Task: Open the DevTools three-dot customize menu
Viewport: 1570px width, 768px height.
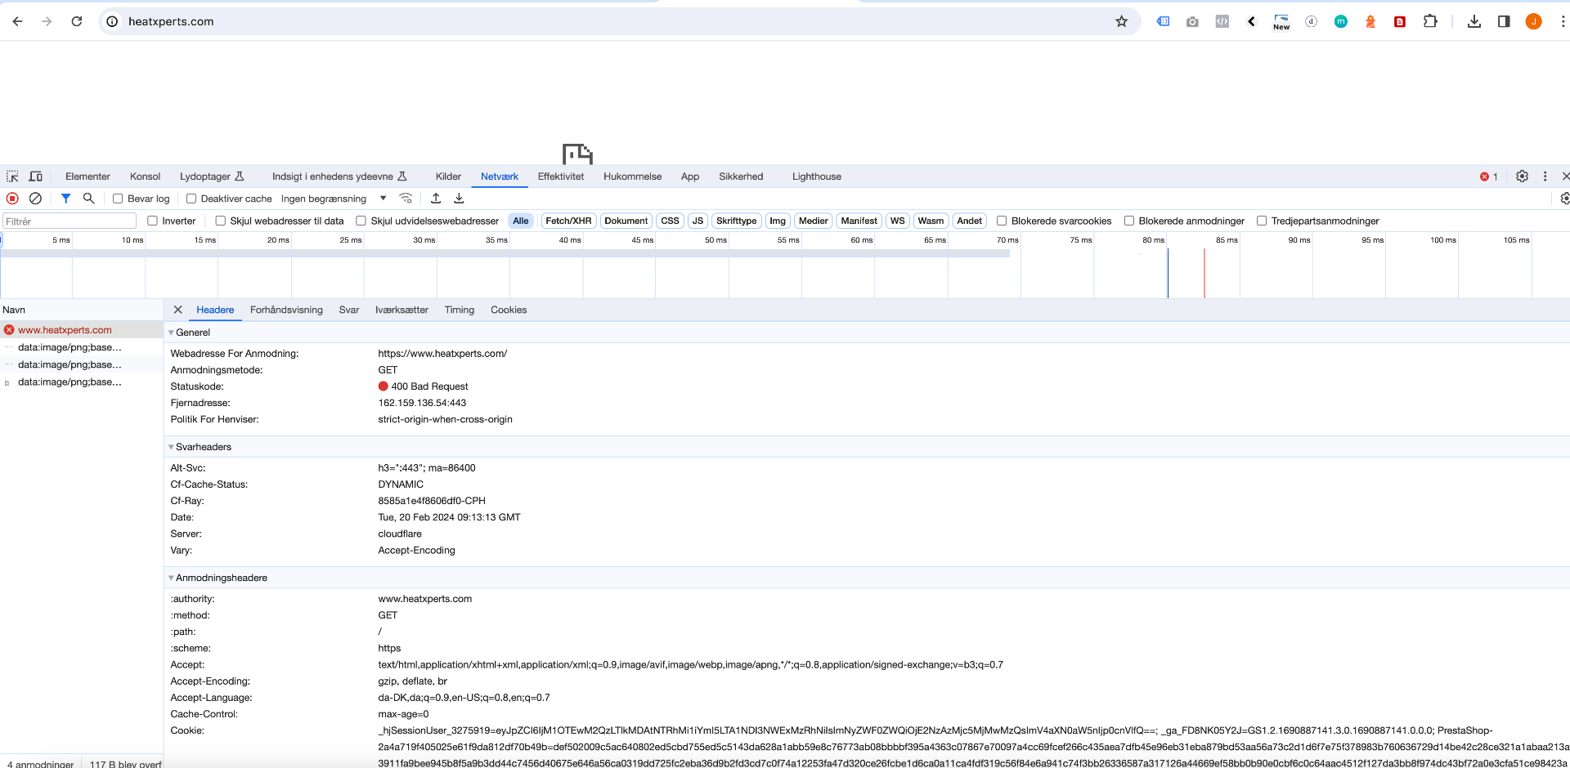Action: tap(1545, 176)
